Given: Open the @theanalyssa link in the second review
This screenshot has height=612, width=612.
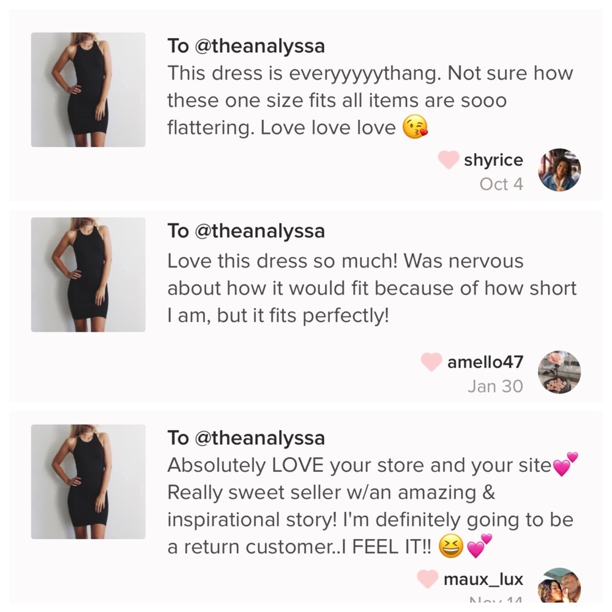Looking at the screenshot, I should coord(259,231).
